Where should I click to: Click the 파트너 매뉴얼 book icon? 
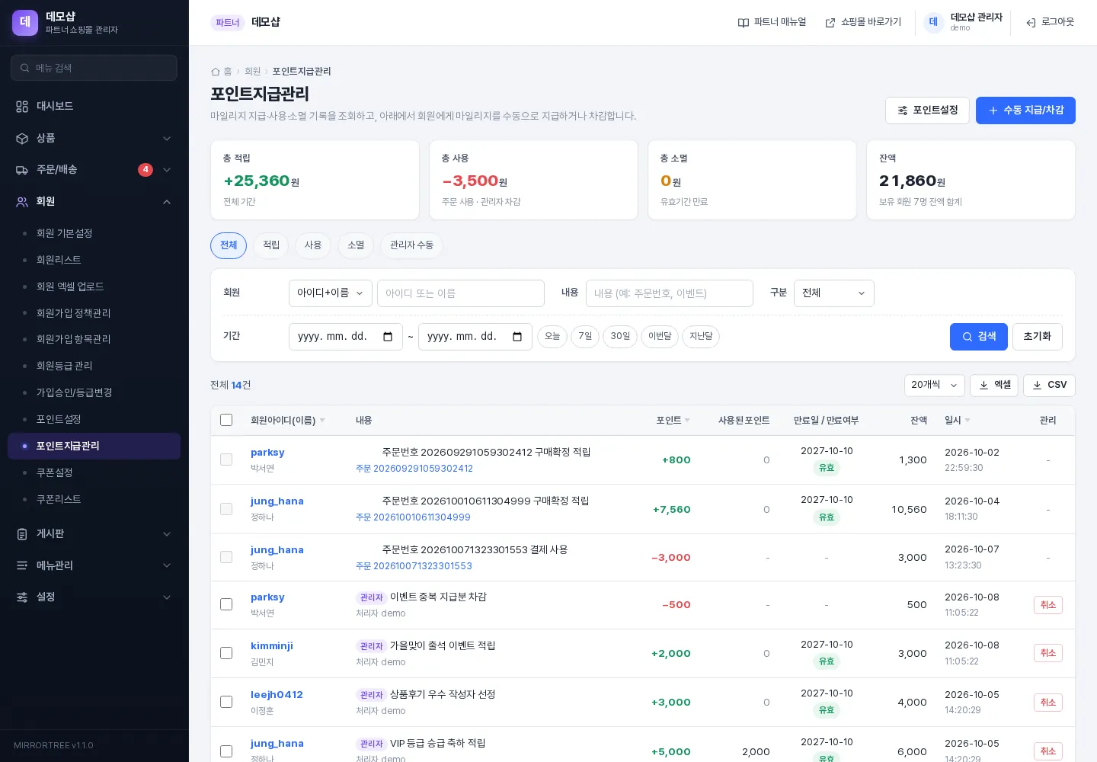(744, 23)
